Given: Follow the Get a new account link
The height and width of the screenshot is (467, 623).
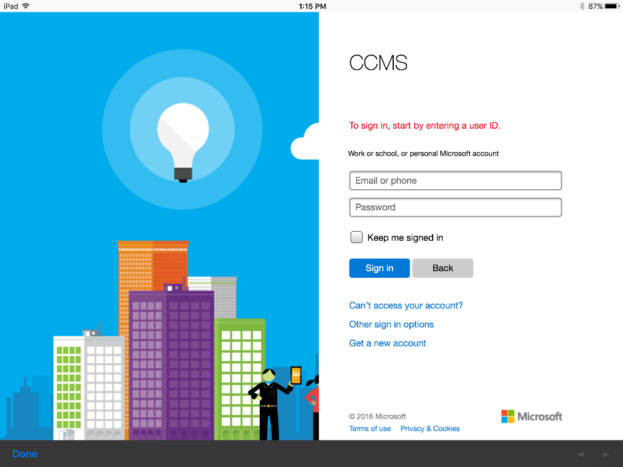Looking at the screenshot, I should tap(388, 343).
